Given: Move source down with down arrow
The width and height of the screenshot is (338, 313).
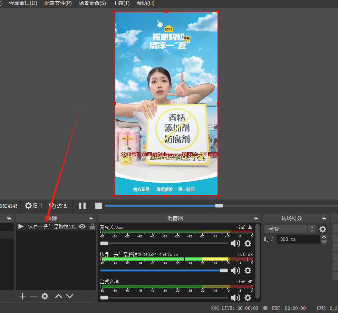Looking at the screenshot, I should [70, 296].
